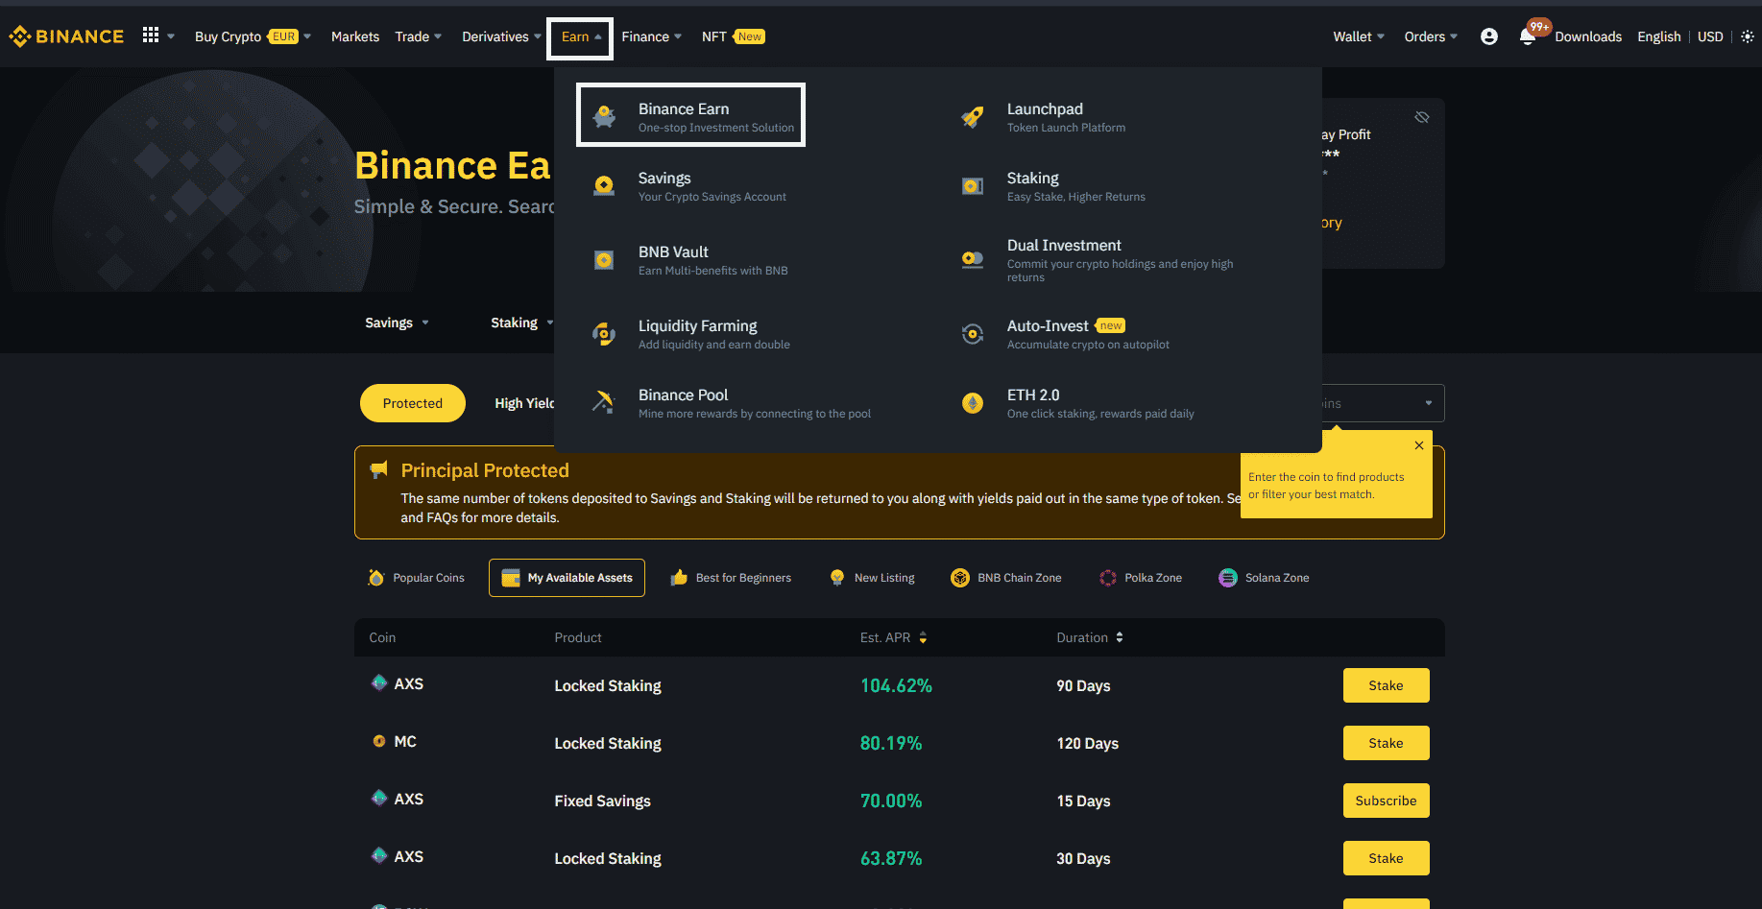Expand the Trade dropdown menu
1762x909 pixels.
coord(418,36)
